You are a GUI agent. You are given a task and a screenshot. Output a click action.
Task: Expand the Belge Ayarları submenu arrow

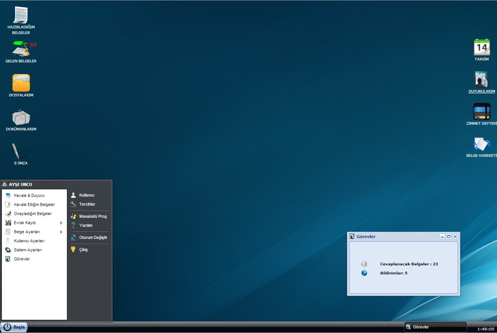point(61,232)
